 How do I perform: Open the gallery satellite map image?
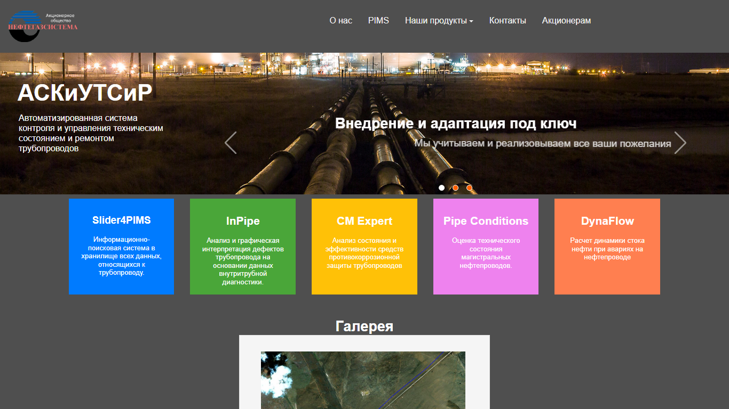click(x=363, y=380)
